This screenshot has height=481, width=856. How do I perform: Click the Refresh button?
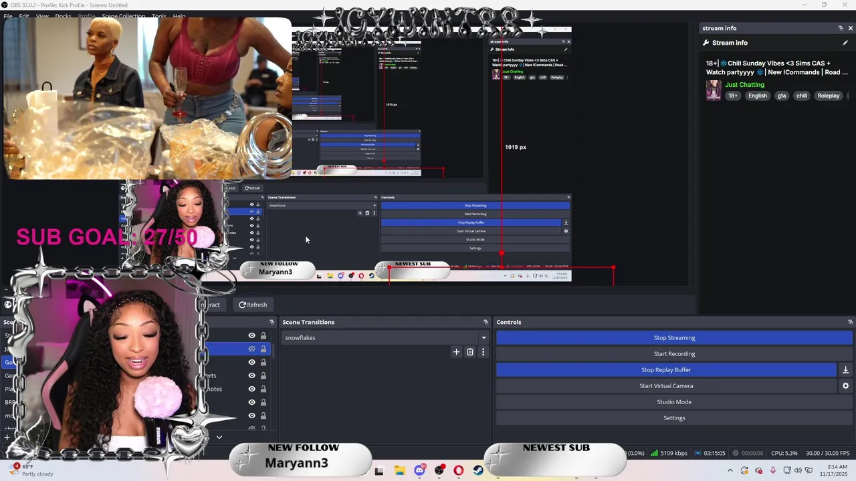click(253, 305)
